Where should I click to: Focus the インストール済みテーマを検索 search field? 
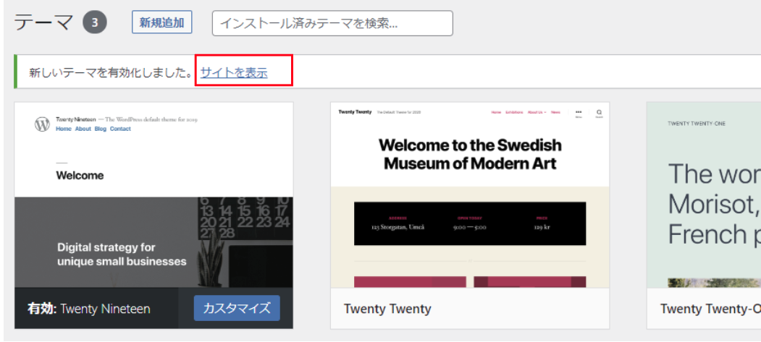point(332,23)
